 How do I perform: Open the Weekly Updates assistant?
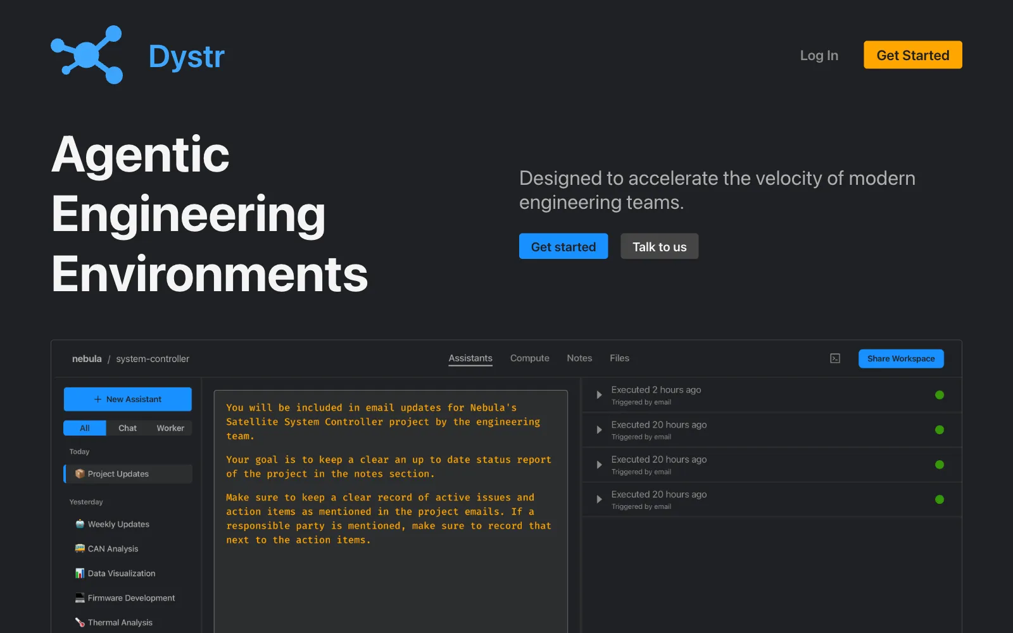pos(129,524)
